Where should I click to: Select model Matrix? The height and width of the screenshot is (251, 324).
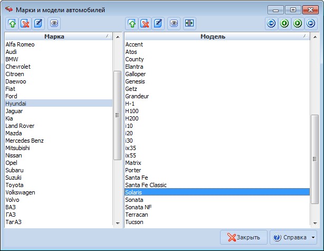(217, 163)
